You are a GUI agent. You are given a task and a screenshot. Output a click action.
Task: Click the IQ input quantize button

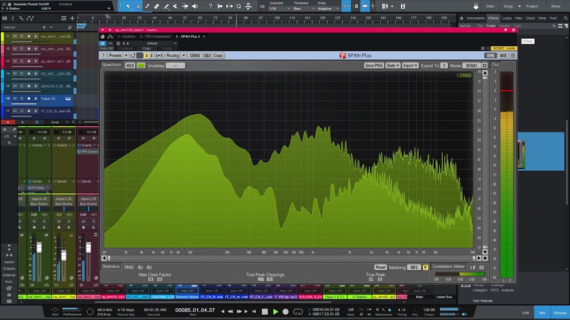click(262, 6)
